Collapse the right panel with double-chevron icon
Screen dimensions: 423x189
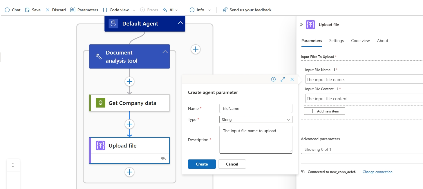pyautogui.click(x=301, y=25)
